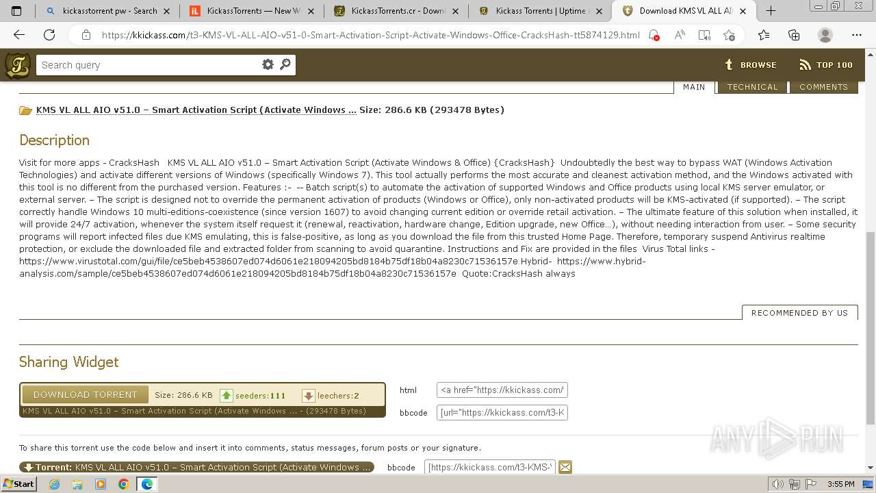Open search settings gear icon
The width and height of the screenshot is (876, 493).
coord(268,64)
